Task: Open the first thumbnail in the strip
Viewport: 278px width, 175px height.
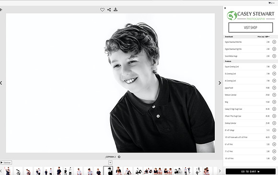Action: pos(8,171)
